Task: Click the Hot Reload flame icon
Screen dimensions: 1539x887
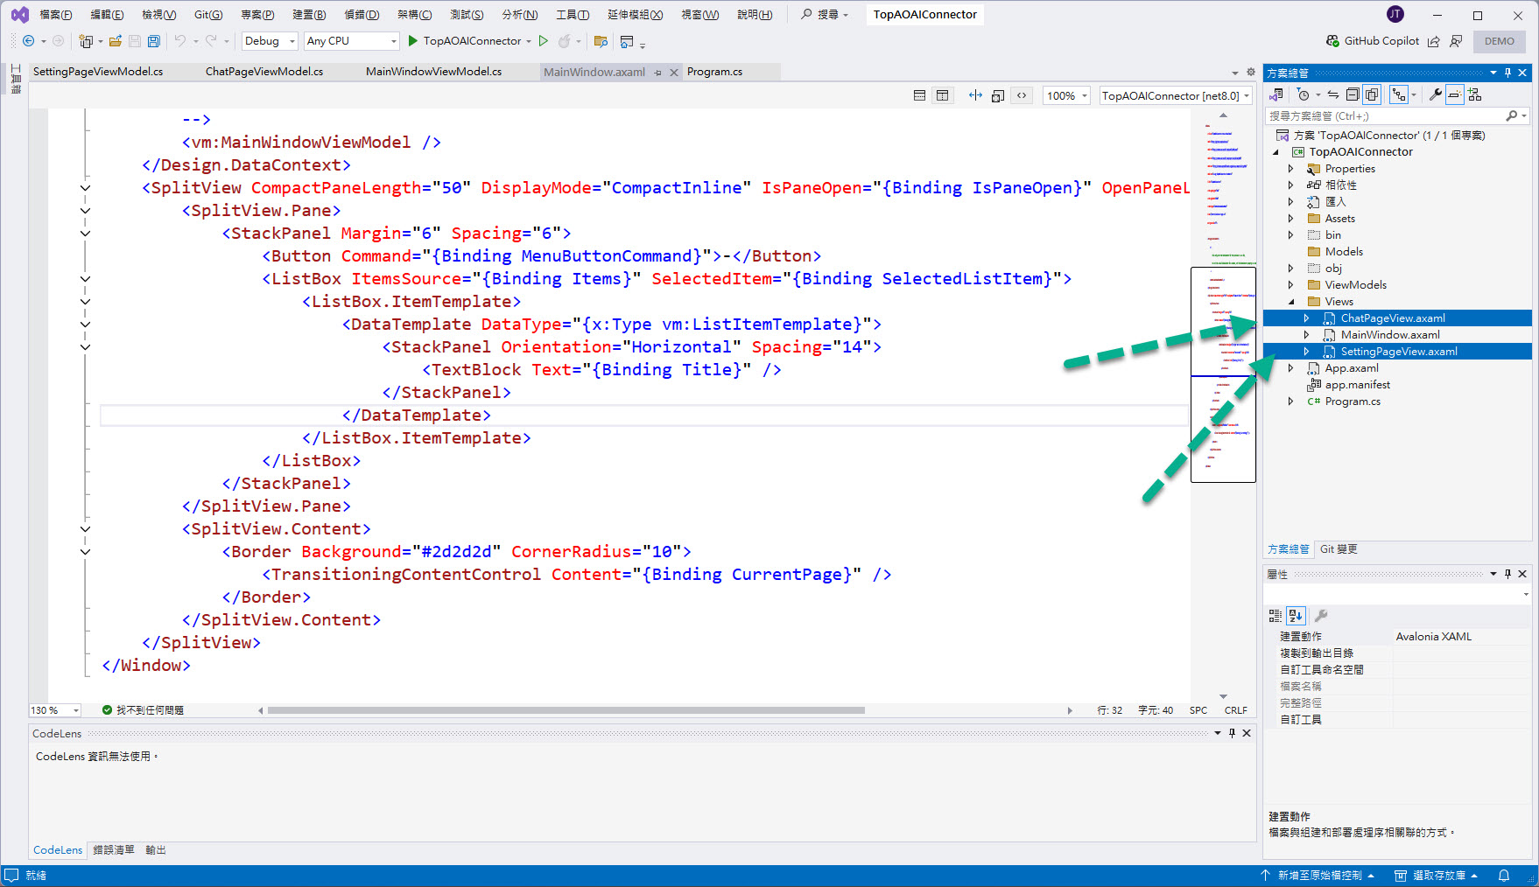Action: (565, 41)
